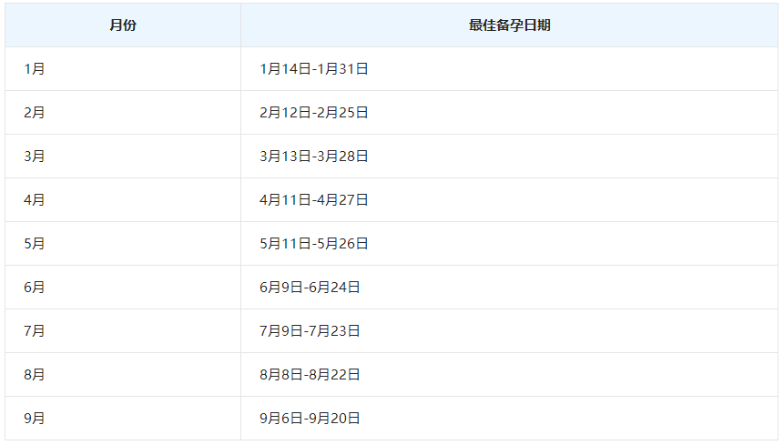The image size is (784, 445).
Task: Click the date range 7月9日-7月23日
Action: click(310, 331)
